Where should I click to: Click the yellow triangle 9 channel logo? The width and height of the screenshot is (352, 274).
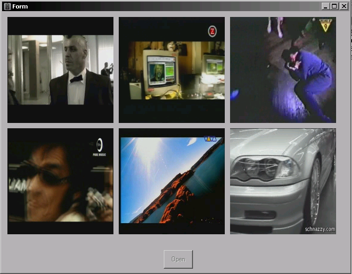[325, 24]
